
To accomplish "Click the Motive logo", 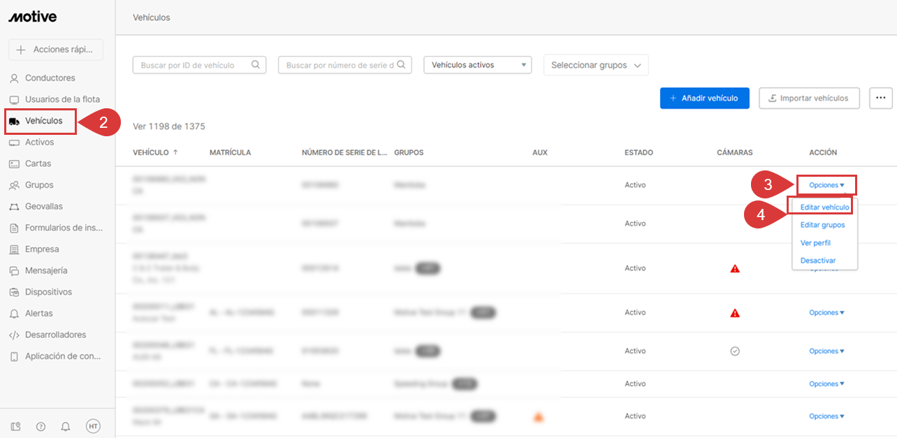I will (33, 17).
